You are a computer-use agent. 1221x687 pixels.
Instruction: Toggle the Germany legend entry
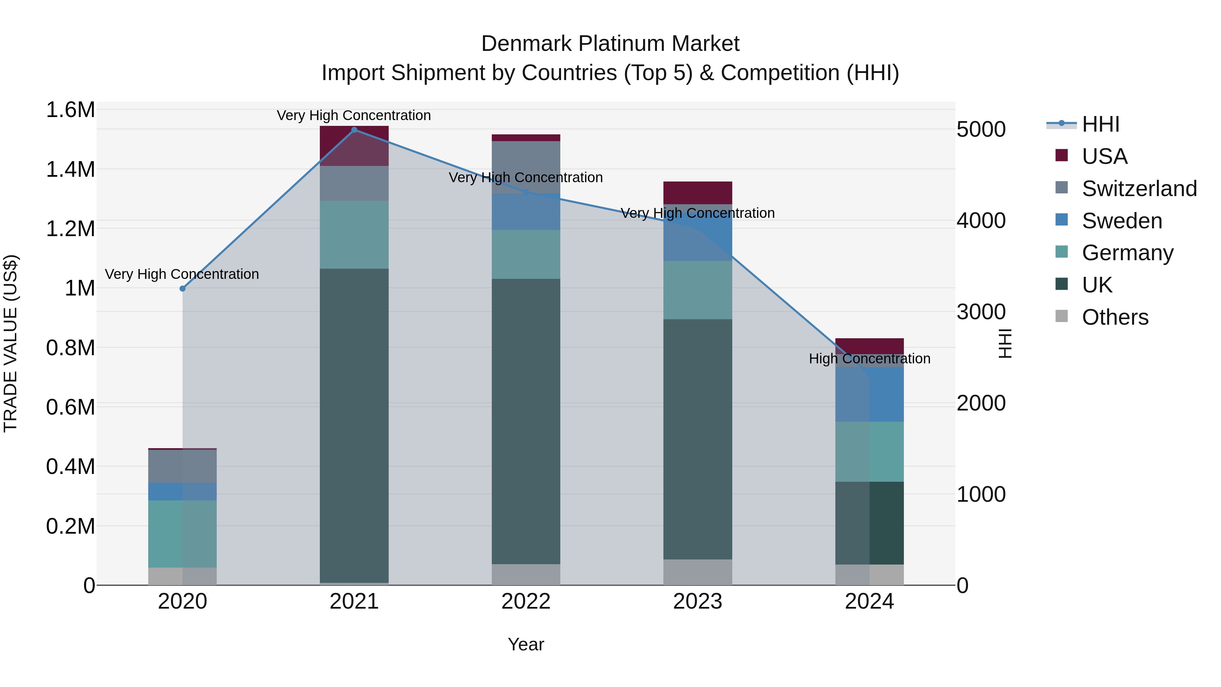(1115, 253)
